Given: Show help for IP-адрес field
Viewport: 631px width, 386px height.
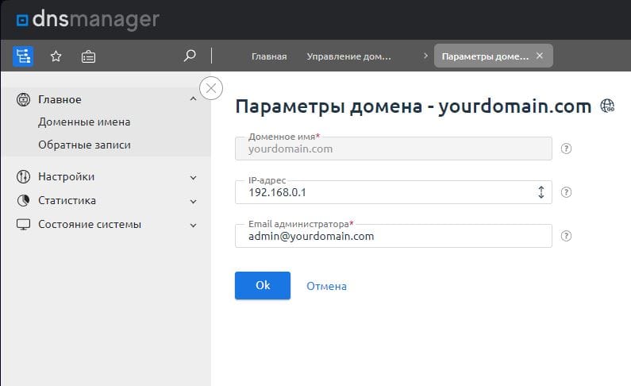Looking at the screenshot, I should [566, 192].
